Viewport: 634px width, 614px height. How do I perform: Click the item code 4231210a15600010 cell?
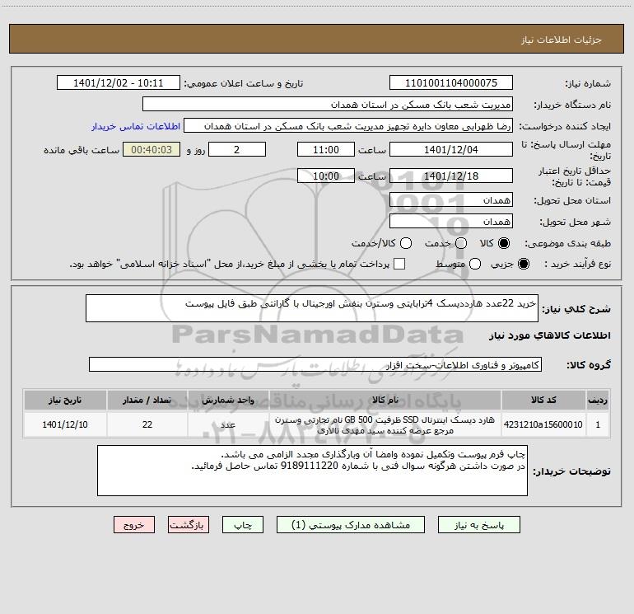[543, 424]
